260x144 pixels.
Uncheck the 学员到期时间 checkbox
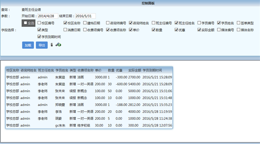(x=39, y=36)
